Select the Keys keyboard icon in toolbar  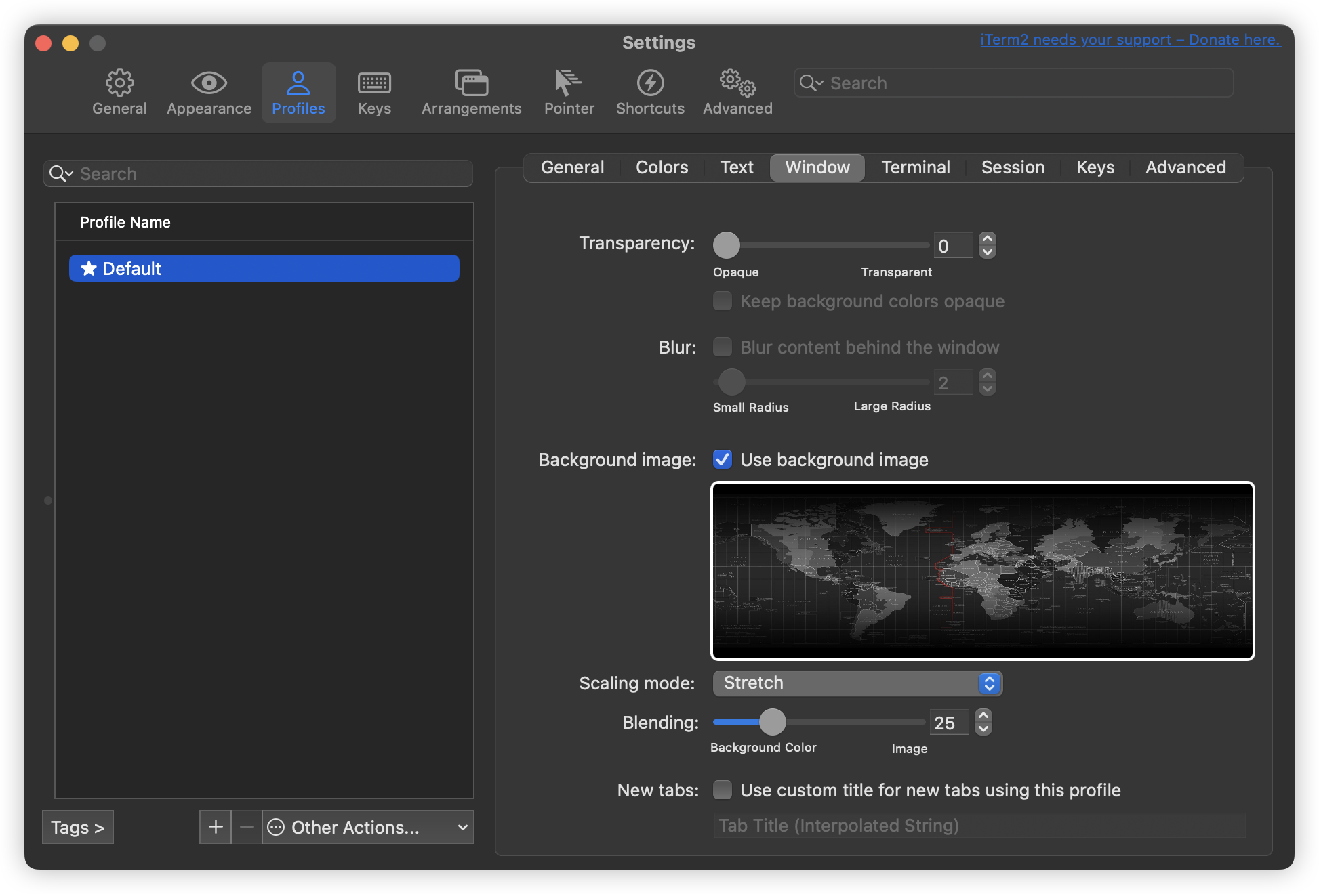374,83
